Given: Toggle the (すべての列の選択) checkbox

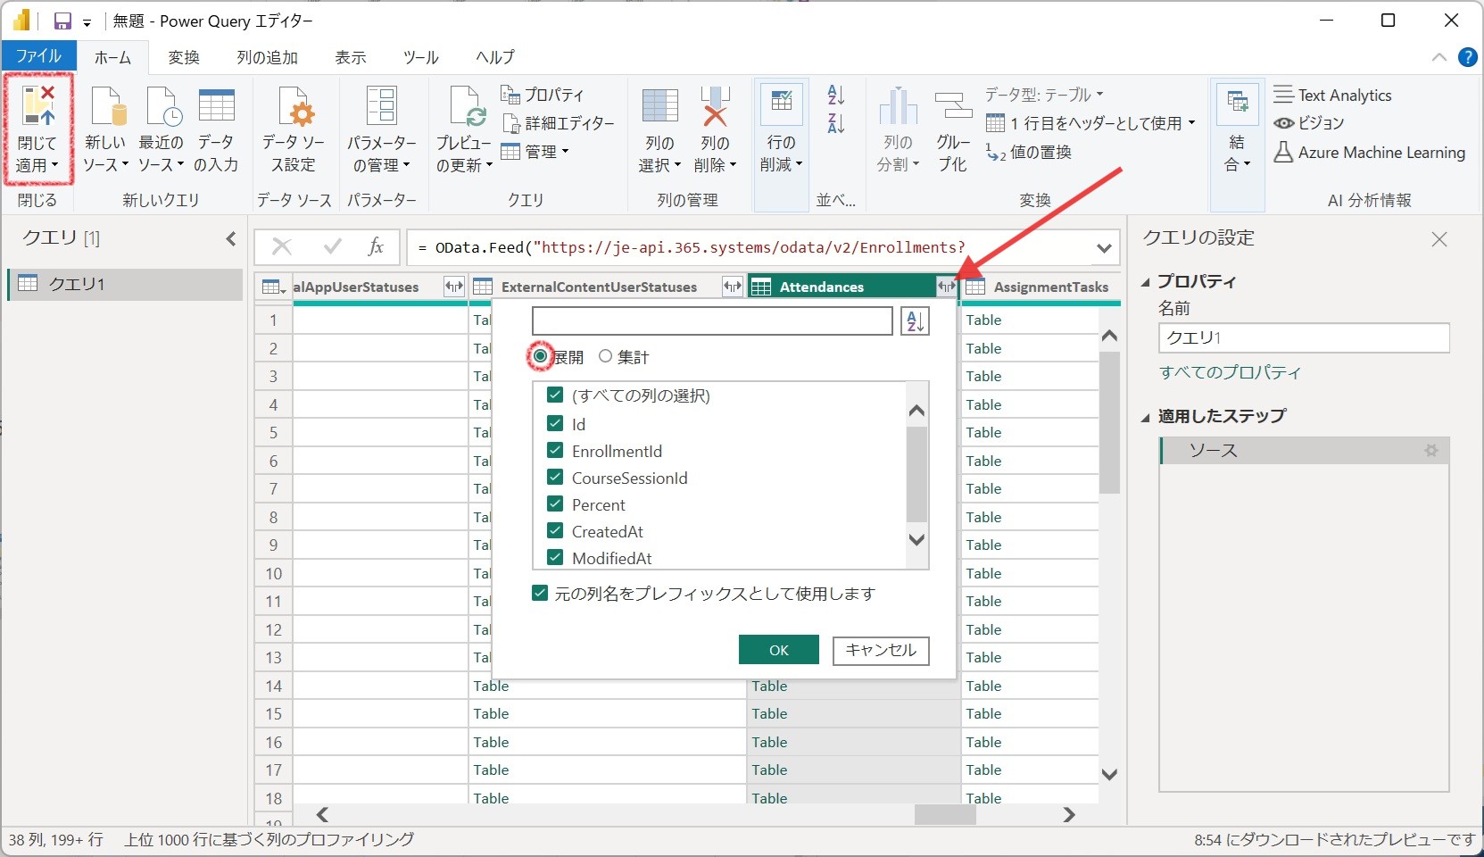Looking at the screenshot, I should [x=555, y=395].
